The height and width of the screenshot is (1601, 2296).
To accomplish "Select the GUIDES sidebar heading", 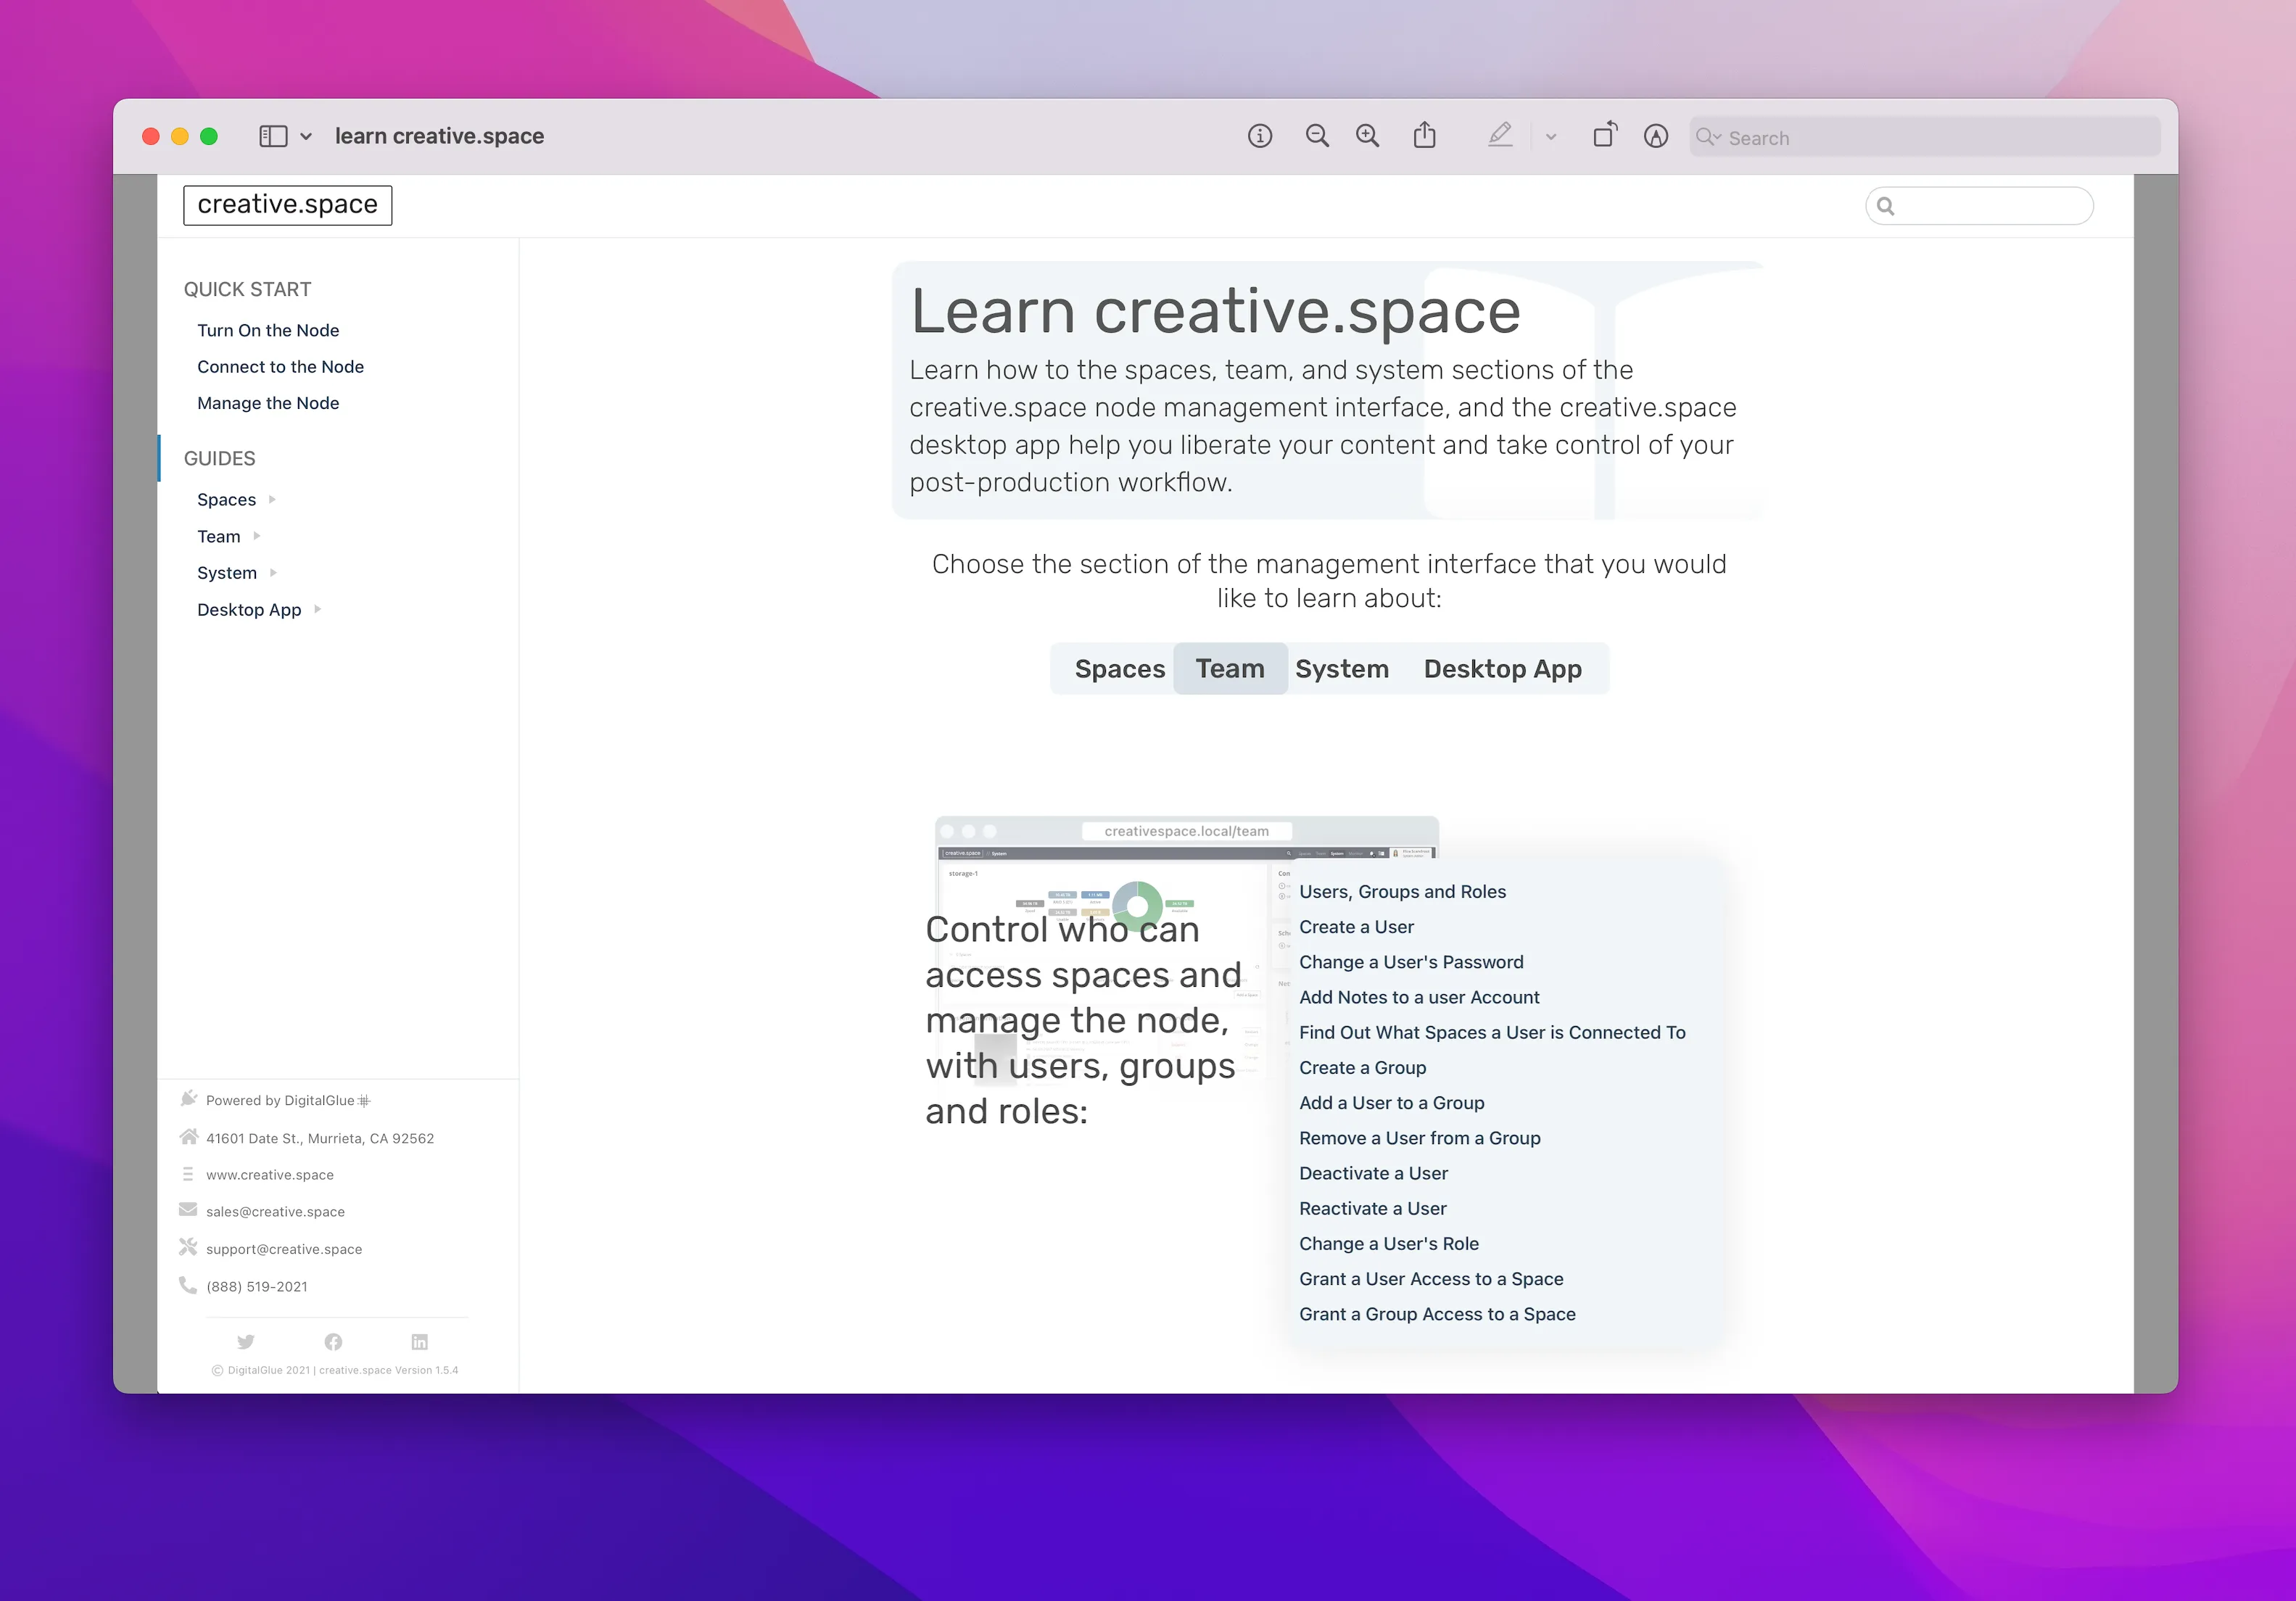I will click(219, 458).
